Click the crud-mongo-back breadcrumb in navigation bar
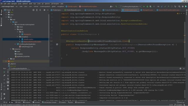Image resolution: width=188 pixels, height=106 pixels. click(x=8, y=6)
